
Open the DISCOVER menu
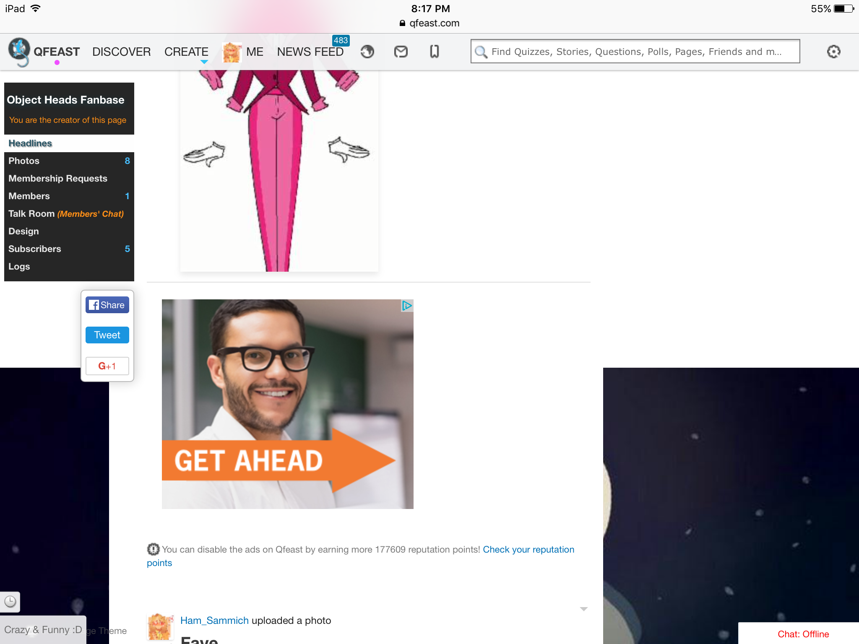tap(121, 52)
